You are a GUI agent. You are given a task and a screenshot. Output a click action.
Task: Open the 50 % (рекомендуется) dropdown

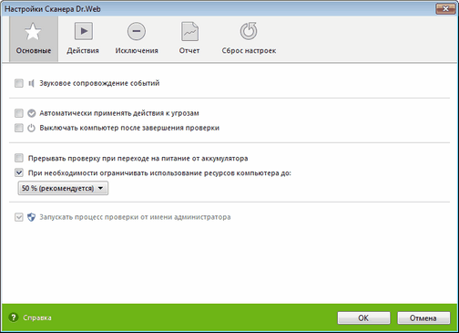point(63,188)
